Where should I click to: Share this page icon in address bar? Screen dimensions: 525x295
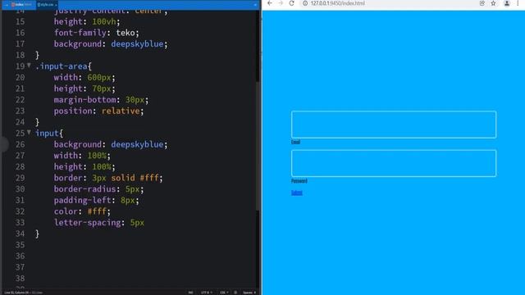(x=482, y=3)
